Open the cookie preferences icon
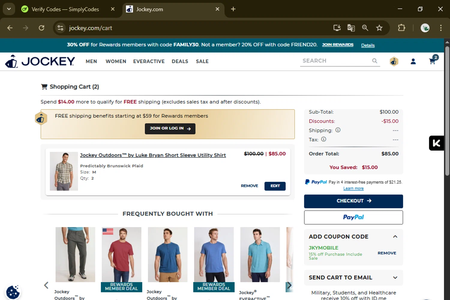Screen dimensions: 450x300 coord(13,292)
